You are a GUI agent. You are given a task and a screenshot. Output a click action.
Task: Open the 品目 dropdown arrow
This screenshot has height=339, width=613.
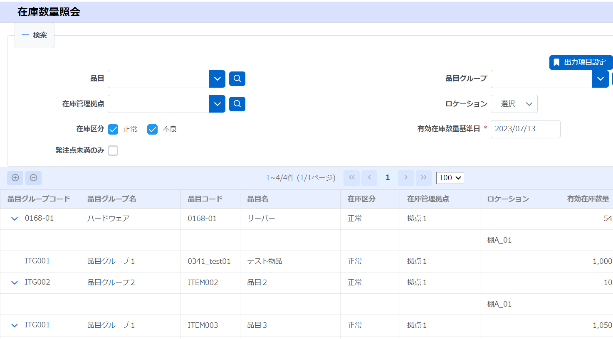click(217, 79)
